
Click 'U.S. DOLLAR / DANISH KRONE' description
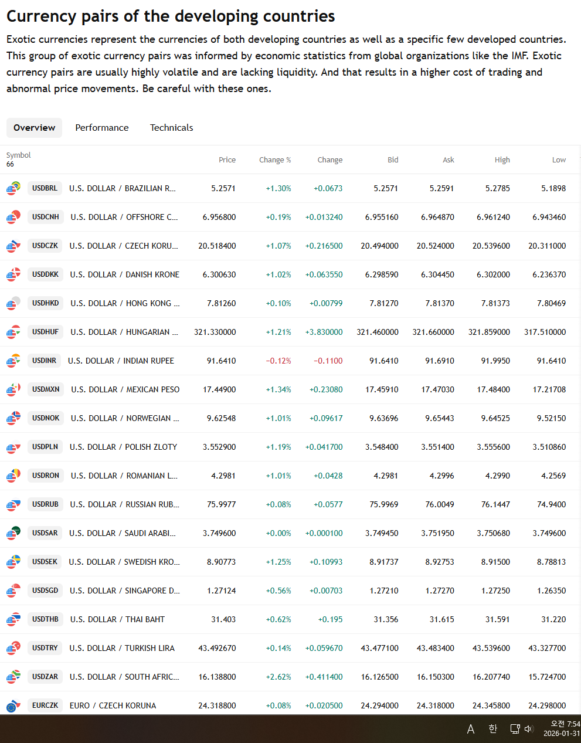click(x=125, y=274)
